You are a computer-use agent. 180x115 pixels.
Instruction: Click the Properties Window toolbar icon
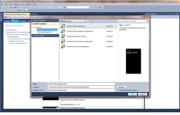coord(95,7)
